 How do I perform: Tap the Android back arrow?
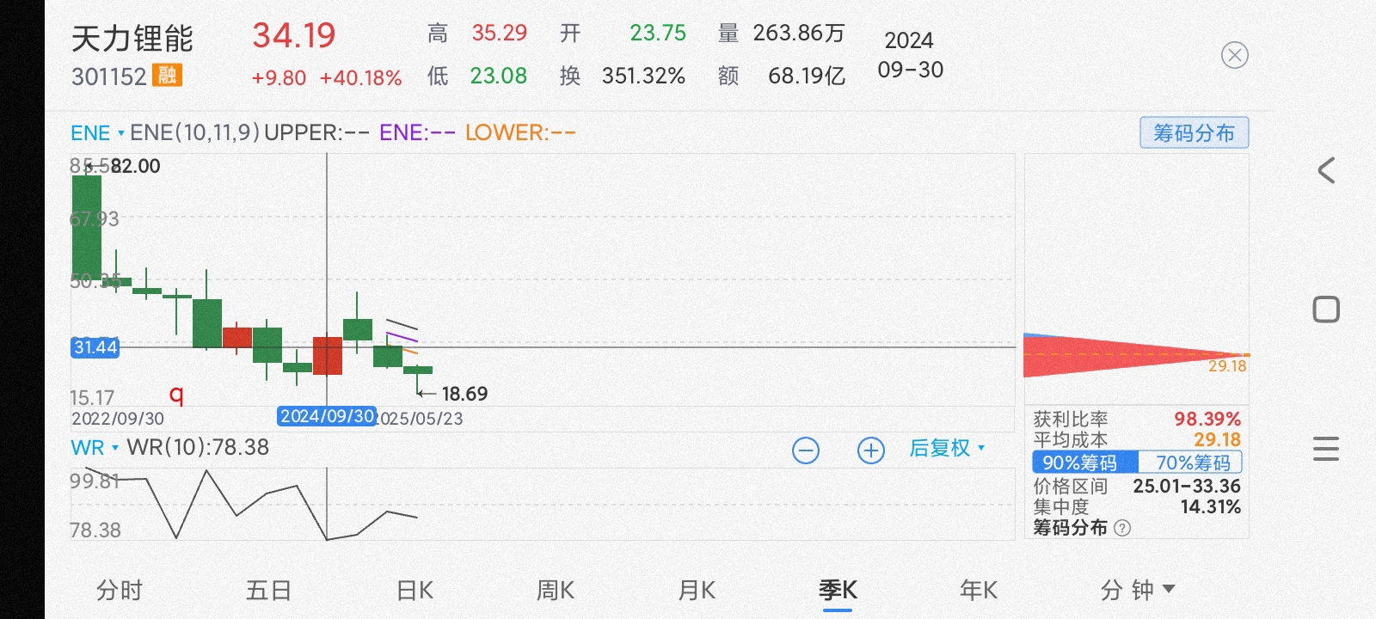pos(1326,170)
